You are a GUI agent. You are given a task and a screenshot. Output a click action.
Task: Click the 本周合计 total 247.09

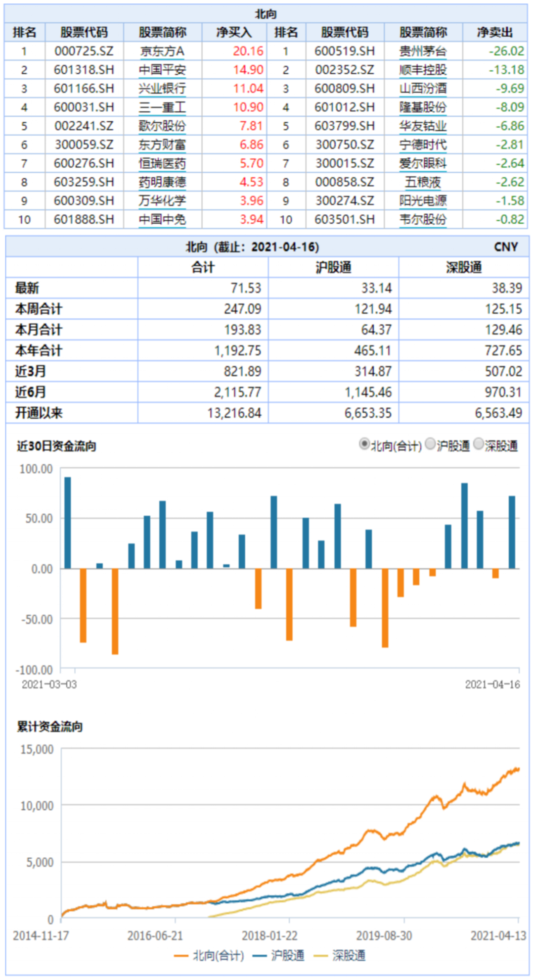[x=242, y=309]
